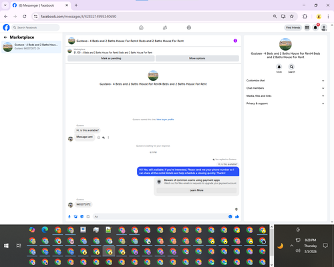334x267 pixels.
Task: Zoom using the address bar magnifier
Action: 275,16
